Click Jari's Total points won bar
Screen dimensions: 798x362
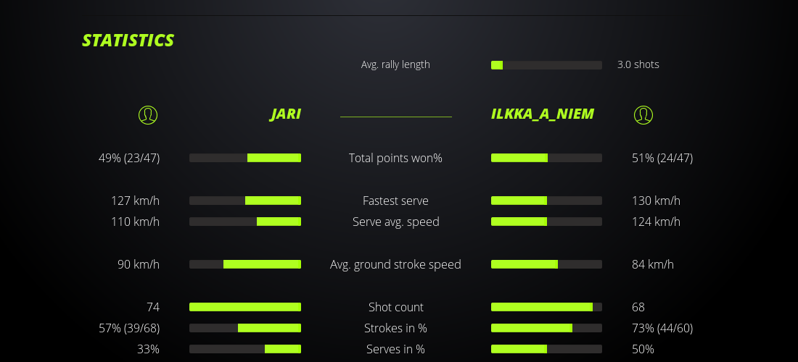pos(245,158)
